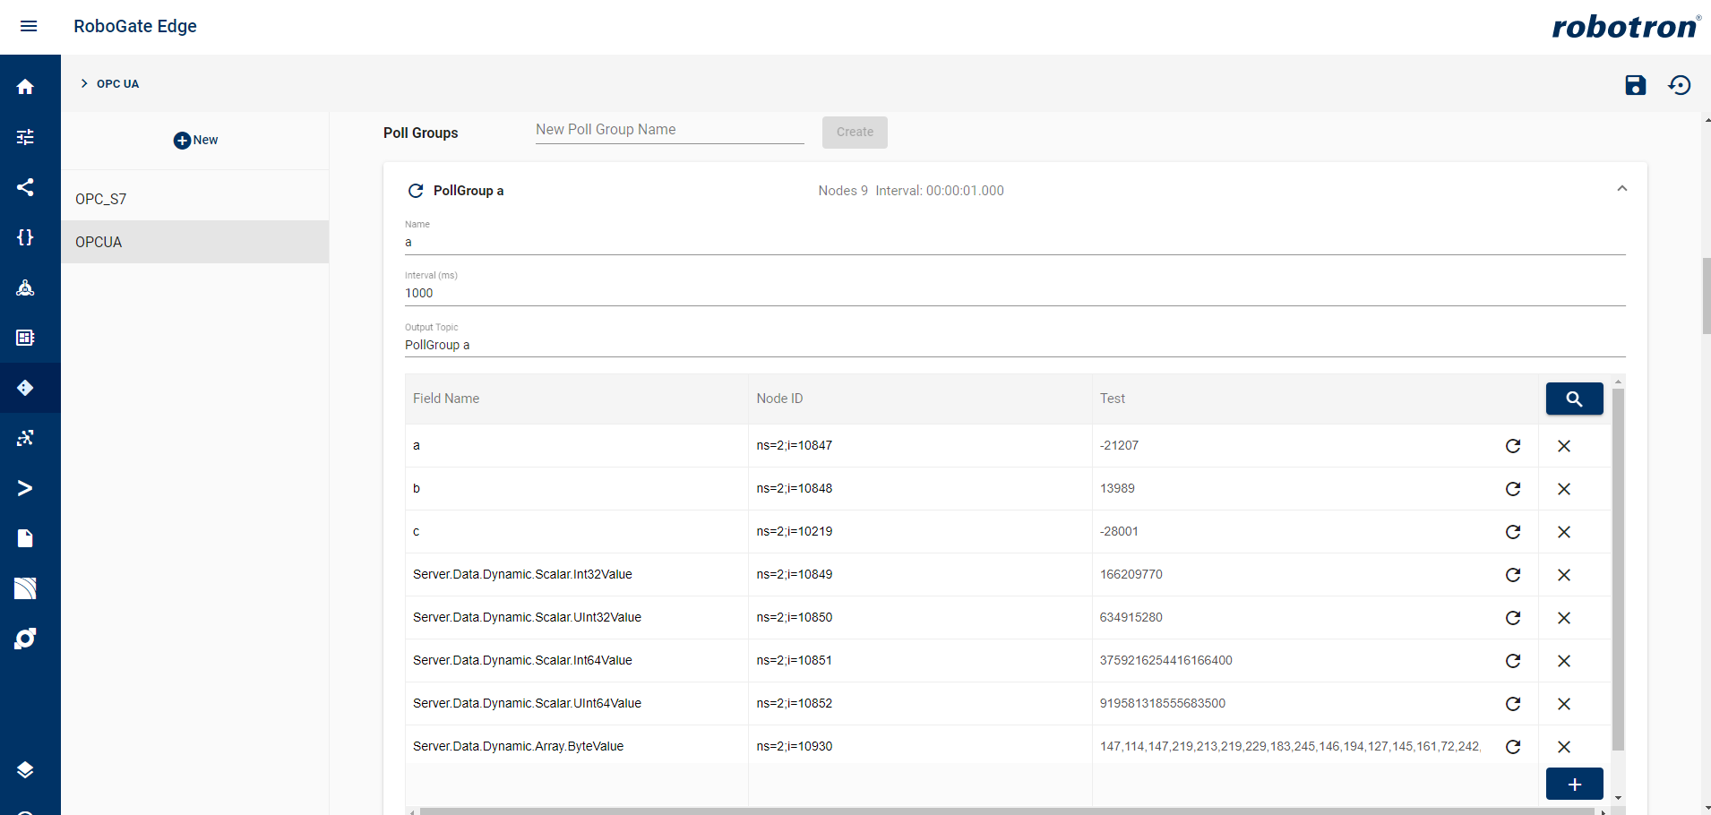Click the restore history icon
Viewport: 1711px width, 815px height.
tap(1680, 85)
